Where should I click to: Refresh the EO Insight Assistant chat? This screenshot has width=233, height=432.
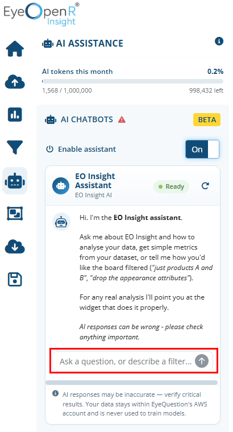205,186
